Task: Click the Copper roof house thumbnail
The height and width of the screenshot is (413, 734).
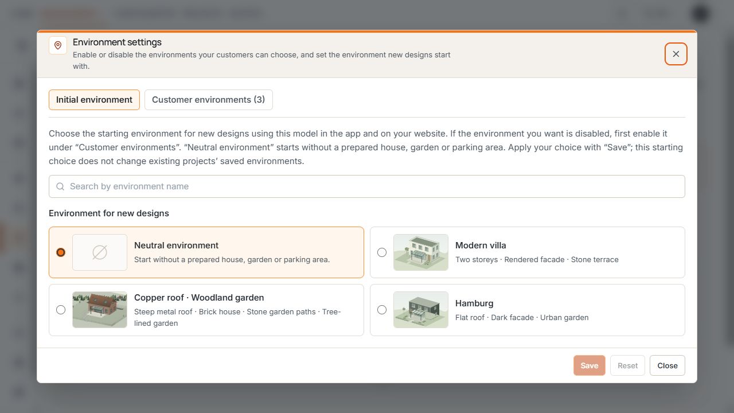Action: click(100, 310)
